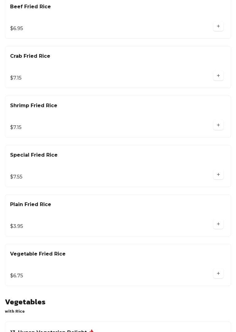Open the Plain Fried Rice title

pos(31,205)
